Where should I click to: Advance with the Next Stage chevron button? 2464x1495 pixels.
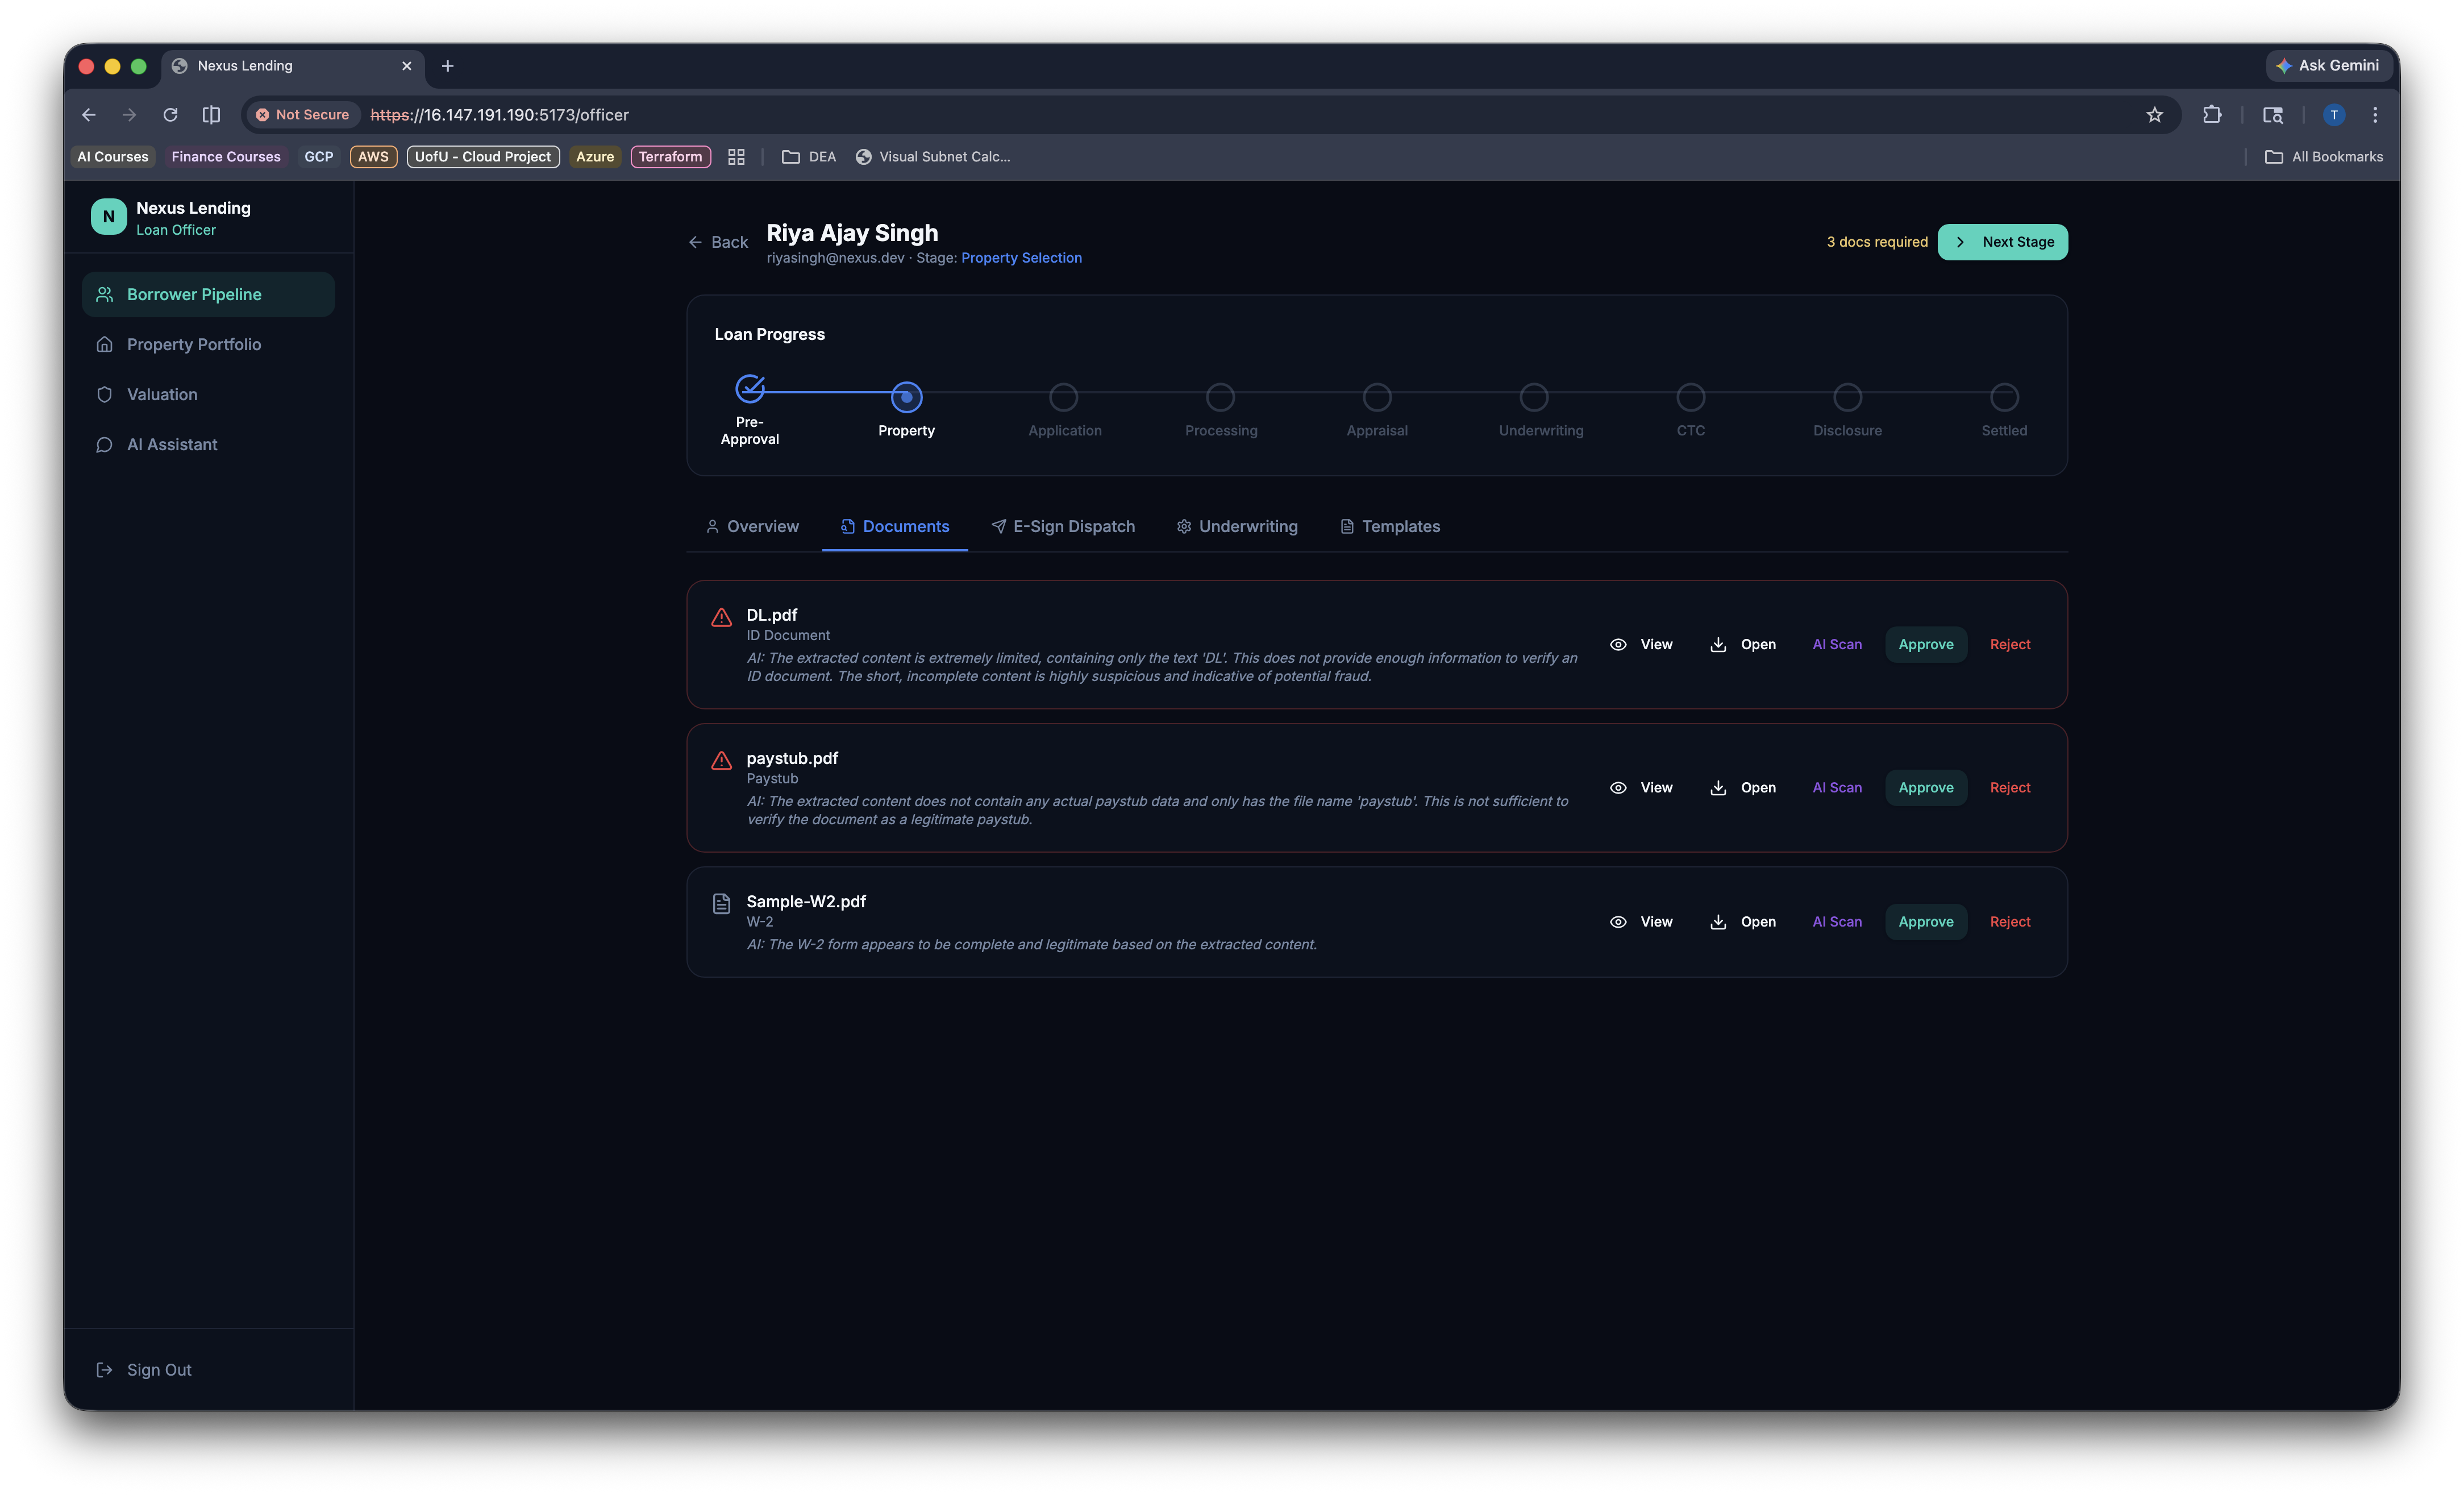pos(2002,242)
